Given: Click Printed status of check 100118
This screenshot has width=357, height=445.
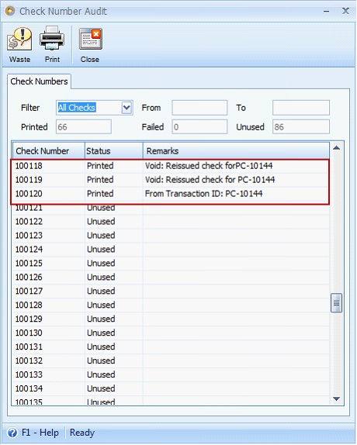Looking at the screenshot, I should 100,166.
